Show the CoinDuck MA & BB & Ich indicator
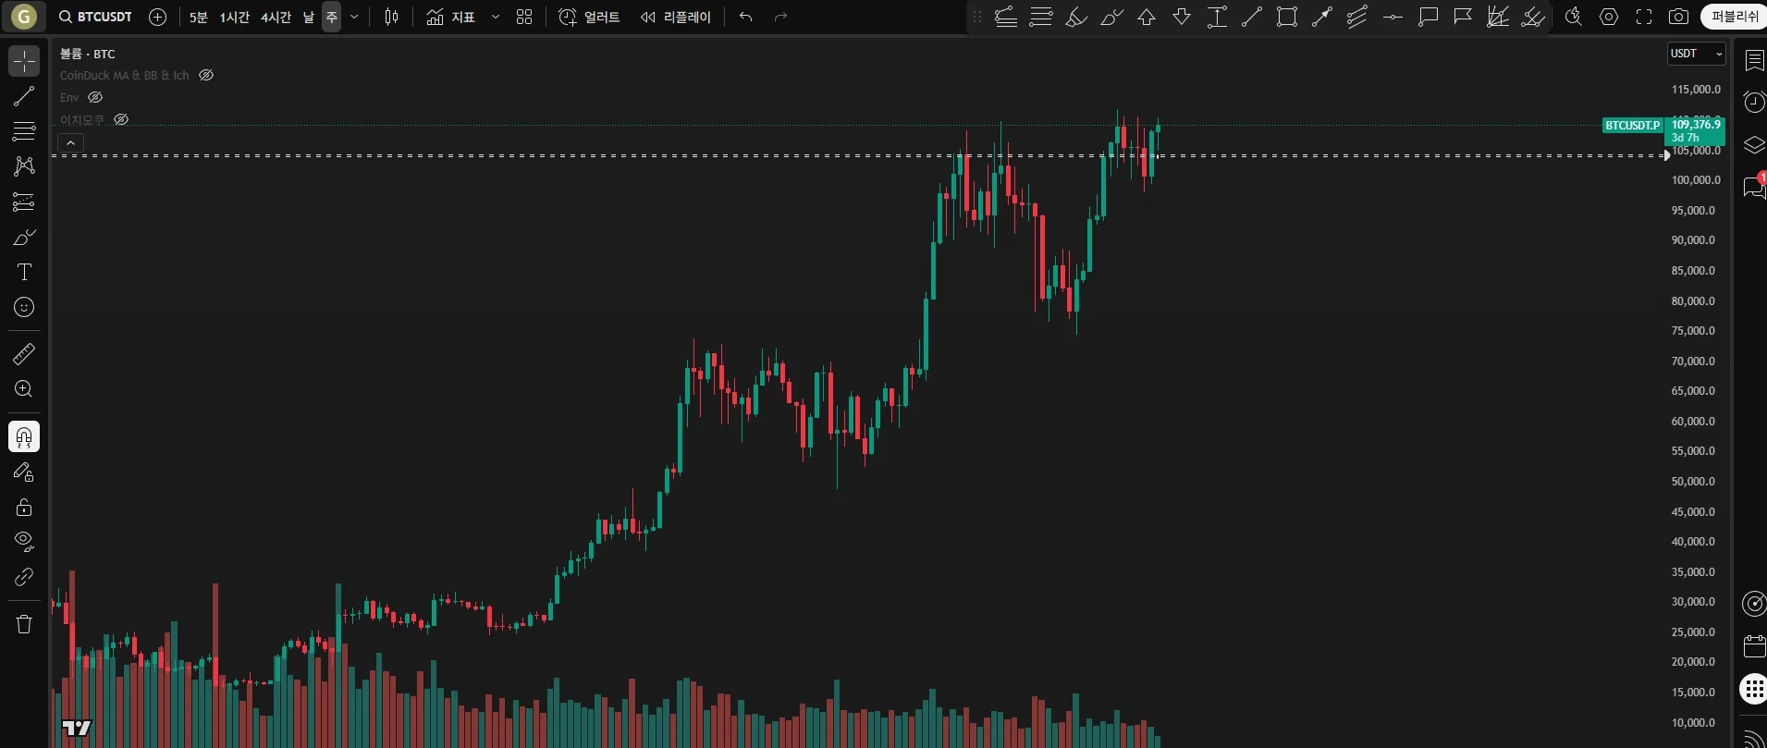The height and width of the screenshot is (748, 1767). [206, 76]
